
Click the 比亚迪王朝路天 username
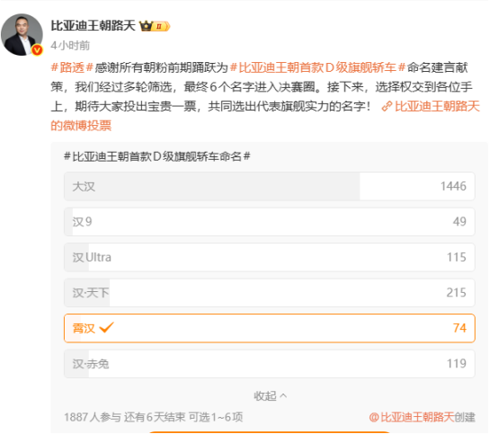(93, 26)
